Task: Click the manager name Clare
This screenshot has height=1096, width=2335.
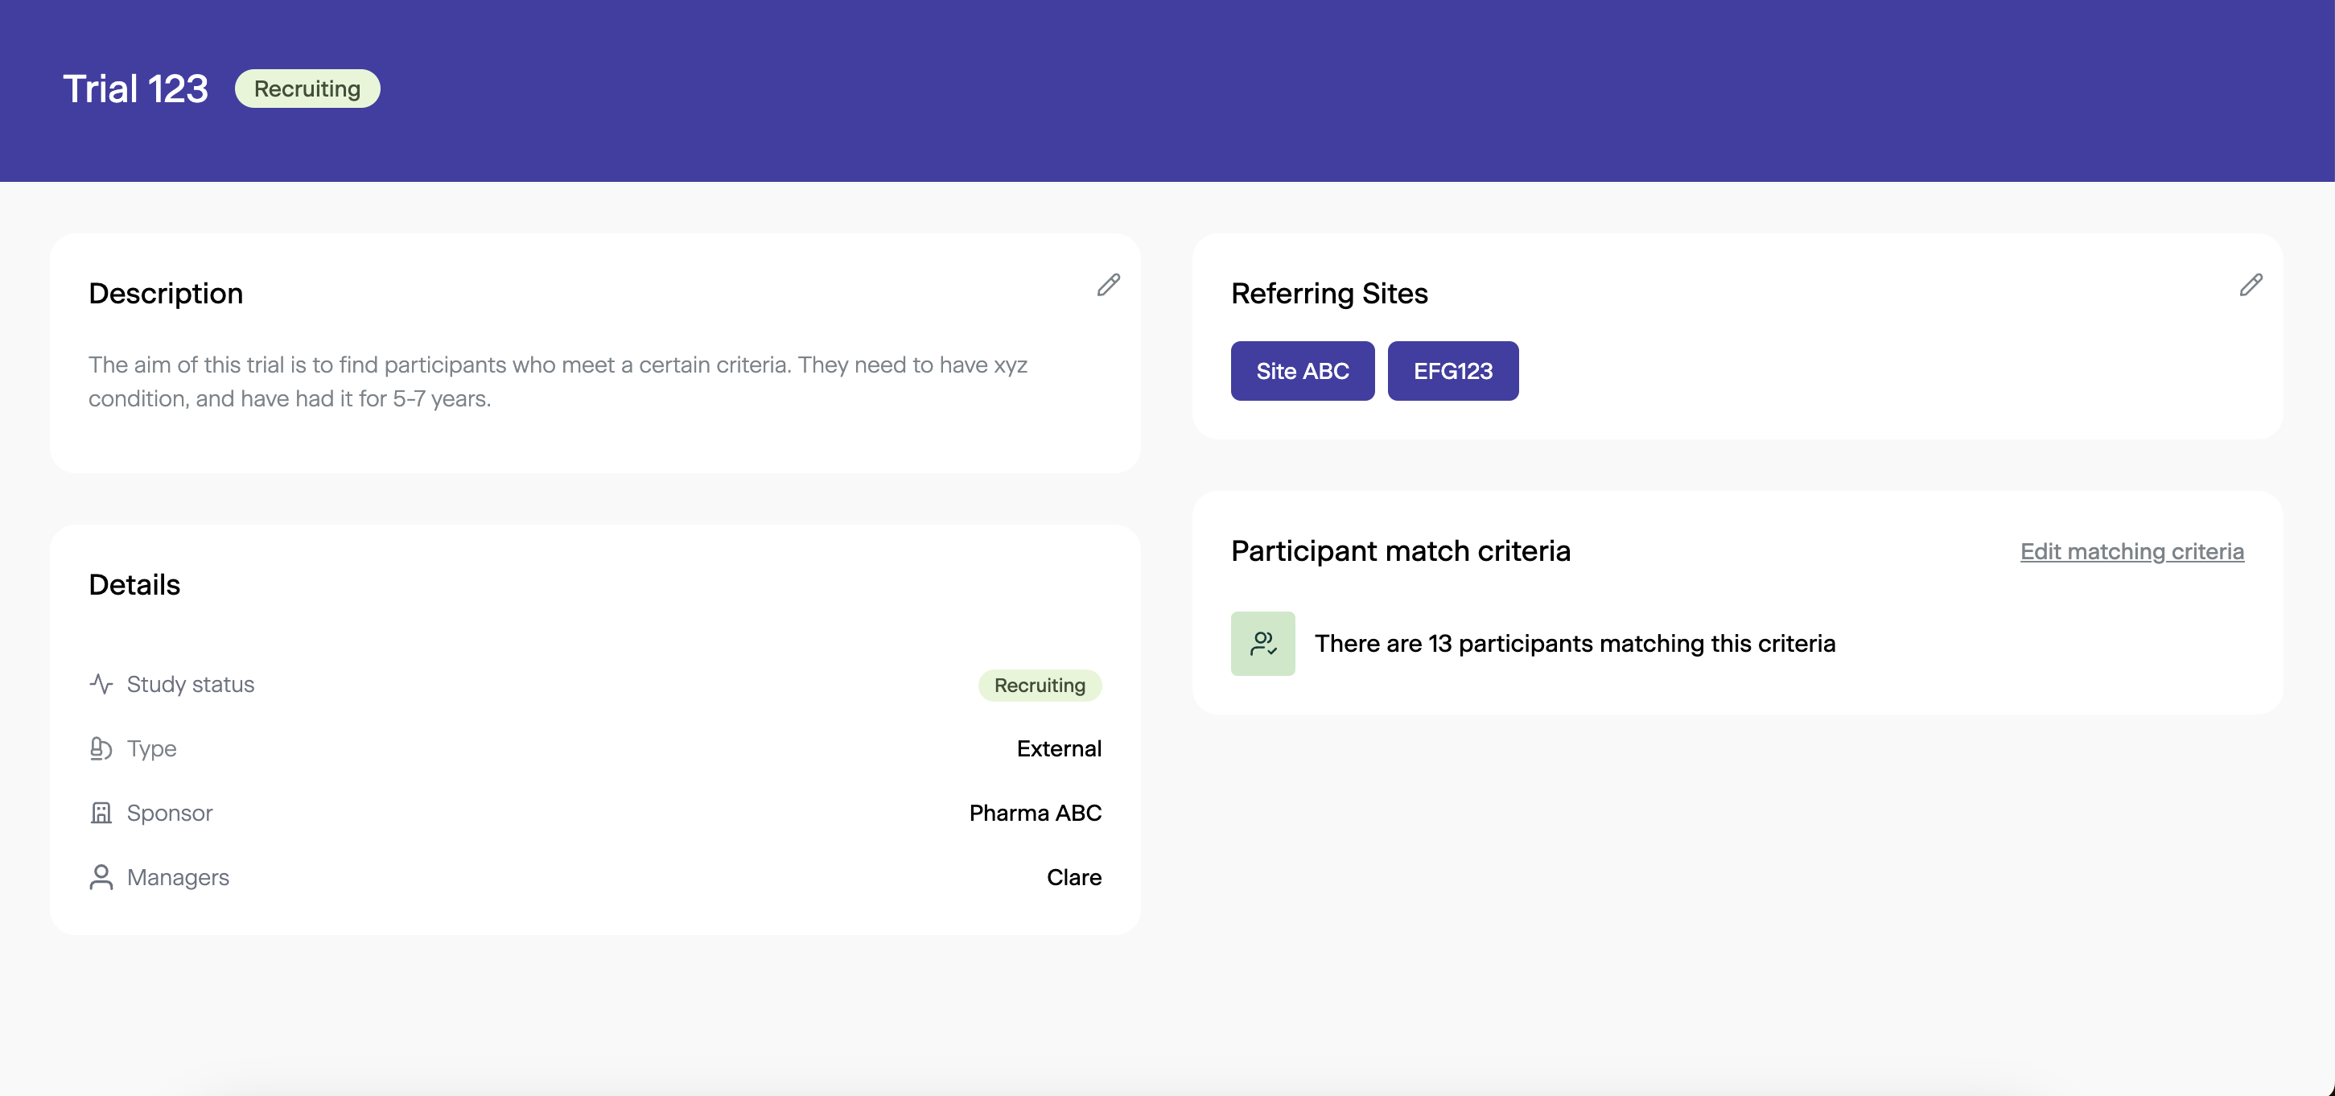Action: pos(1073,876)
